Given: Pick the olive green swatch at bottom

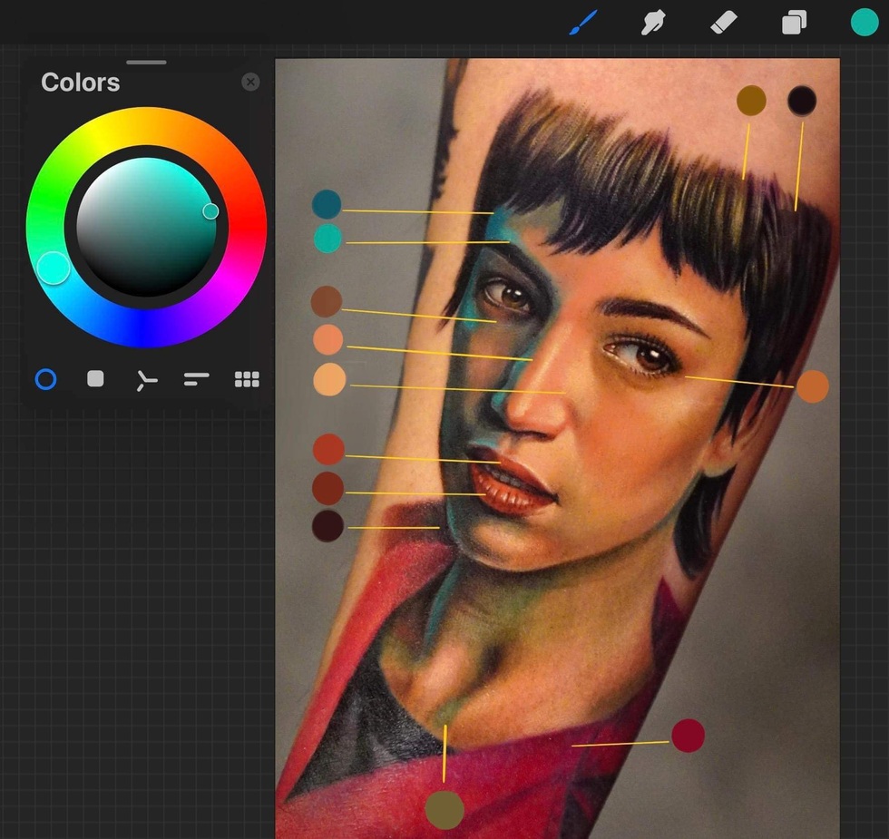Looking at the screenshot, I should [444, 809].
